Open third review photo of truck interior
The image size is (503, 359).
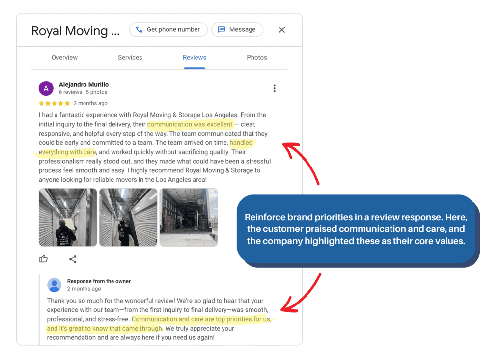tap(189, 217)
